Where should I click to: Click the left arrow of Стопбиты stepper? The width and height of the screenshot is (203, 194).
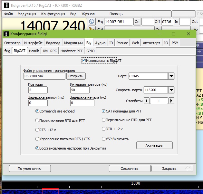pos(147,101)
